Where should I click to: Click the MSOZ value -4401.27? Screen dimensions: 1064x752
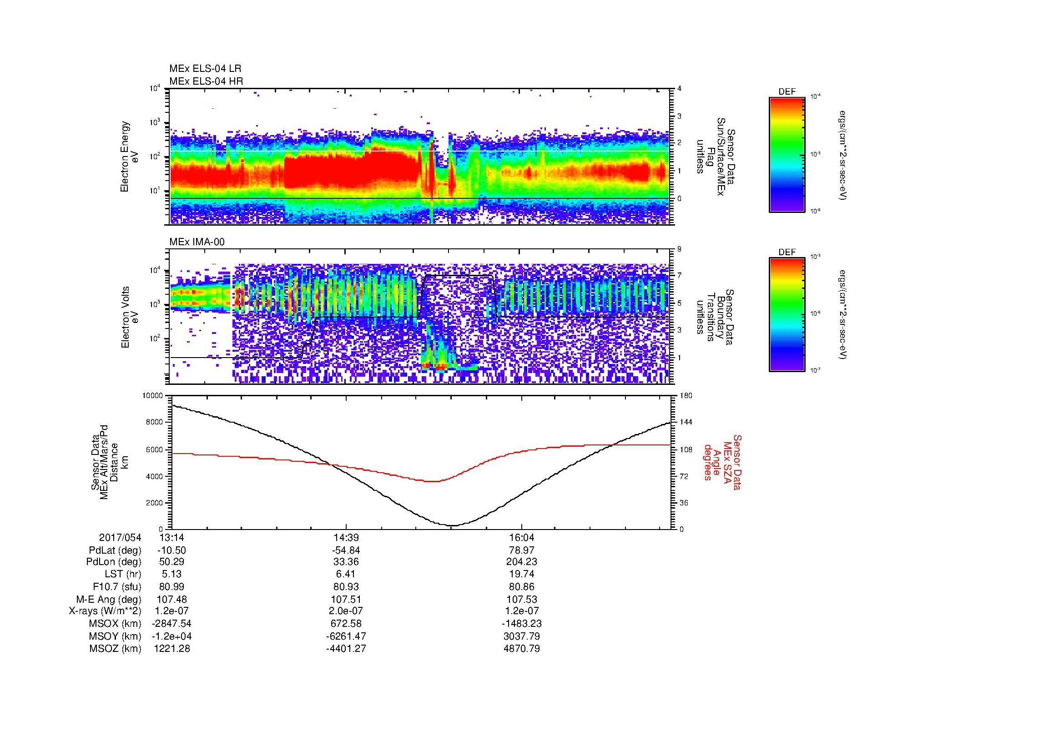click(x=346, y=649)
